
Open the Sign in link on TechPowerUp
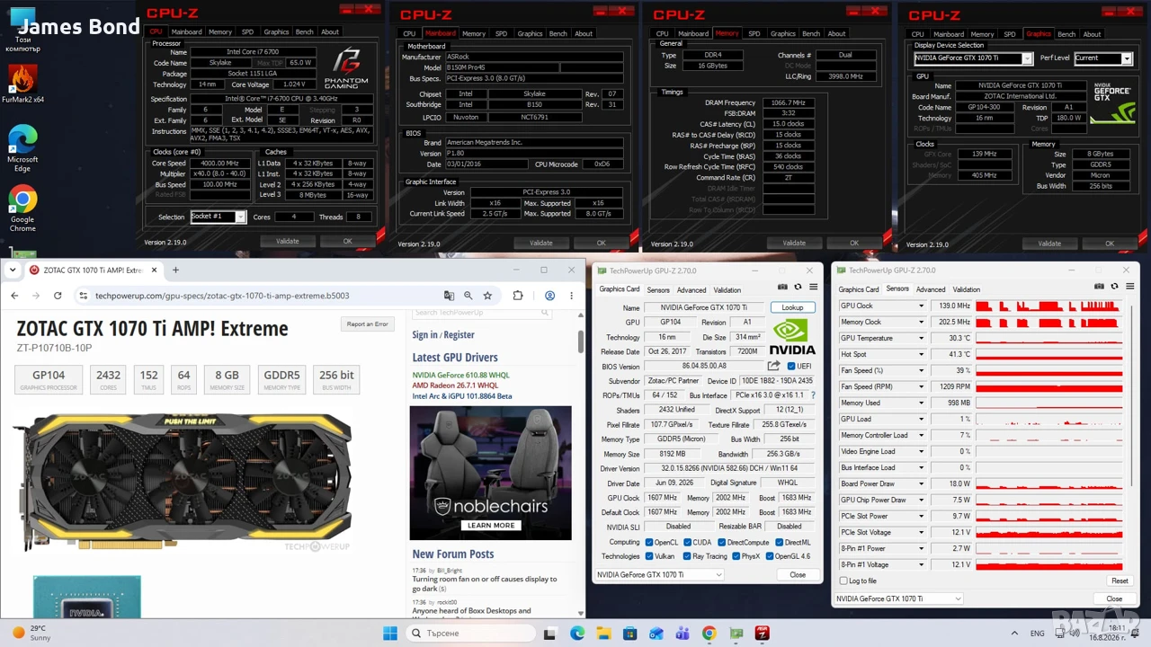425,334
